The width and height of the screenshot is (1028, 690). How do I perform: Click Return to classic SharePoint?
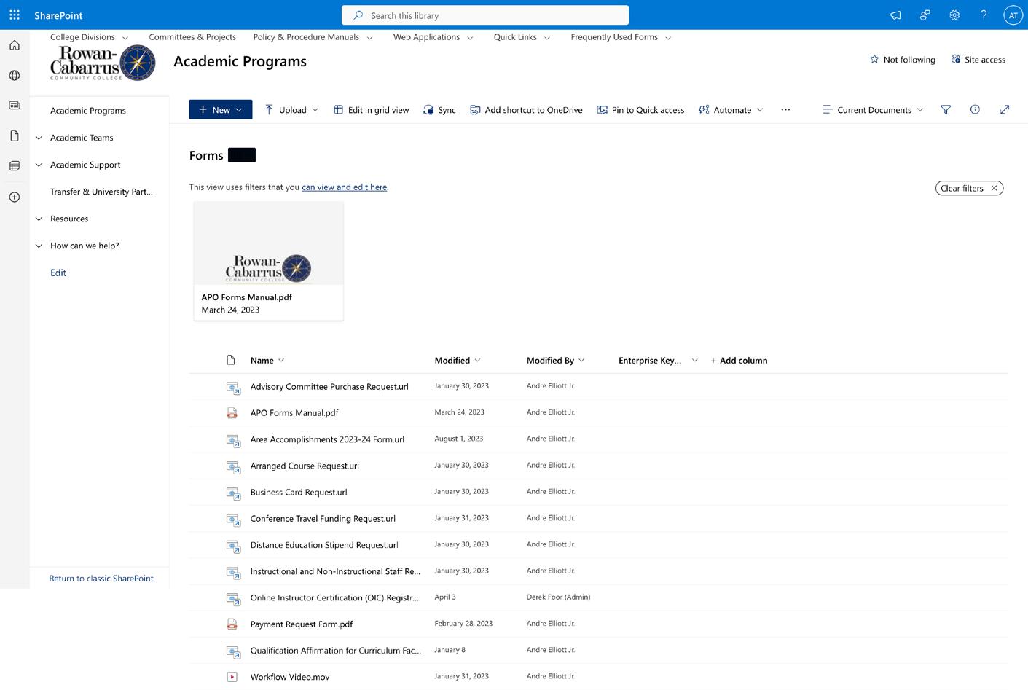(101, 579)
